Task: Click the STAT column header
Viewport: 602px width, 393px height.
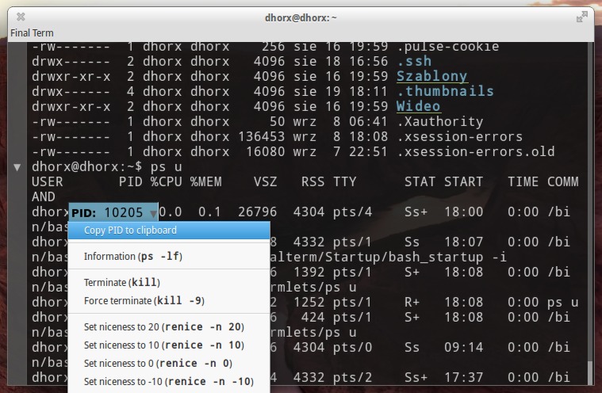Action: (420, 181)
